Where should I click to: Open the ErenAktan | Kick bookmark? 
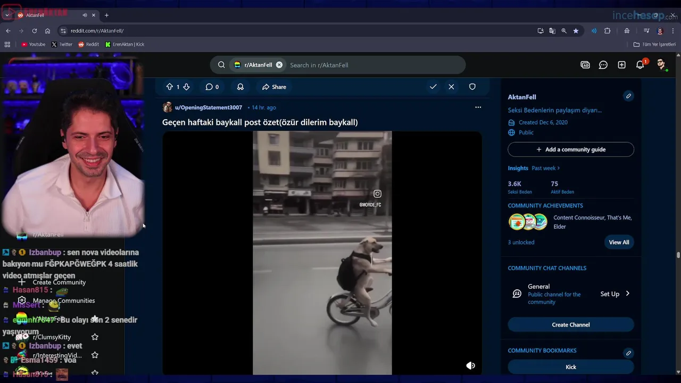coord(124,44)
